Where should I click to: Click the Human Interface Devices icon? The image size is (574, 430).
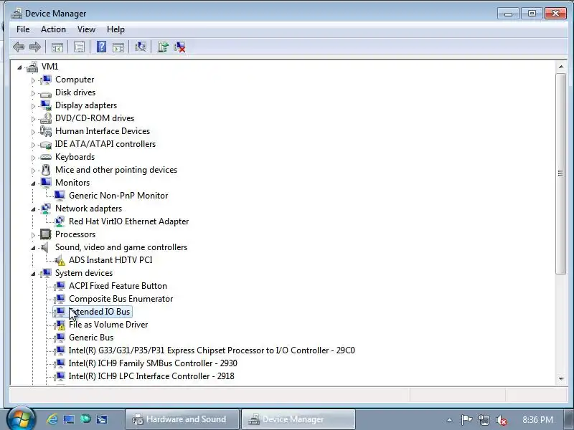tap(46, 131)
